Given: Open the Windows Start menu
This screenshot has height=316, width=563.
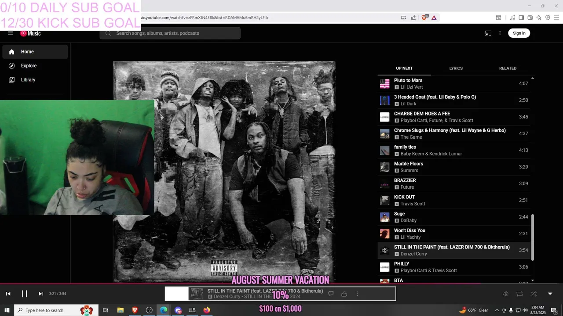Looking at the screenshot, I should pyautogui.click(x=7, y=310).
